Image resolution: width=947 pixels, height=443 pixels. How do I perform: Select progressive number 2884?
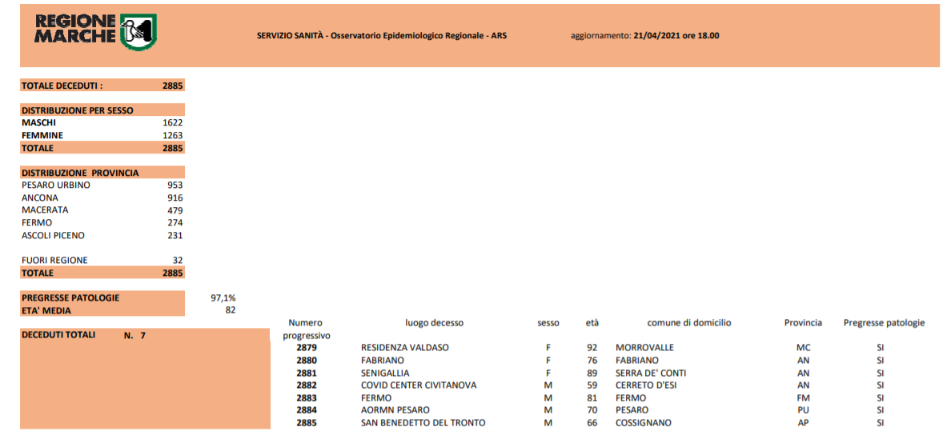point(307,409)
